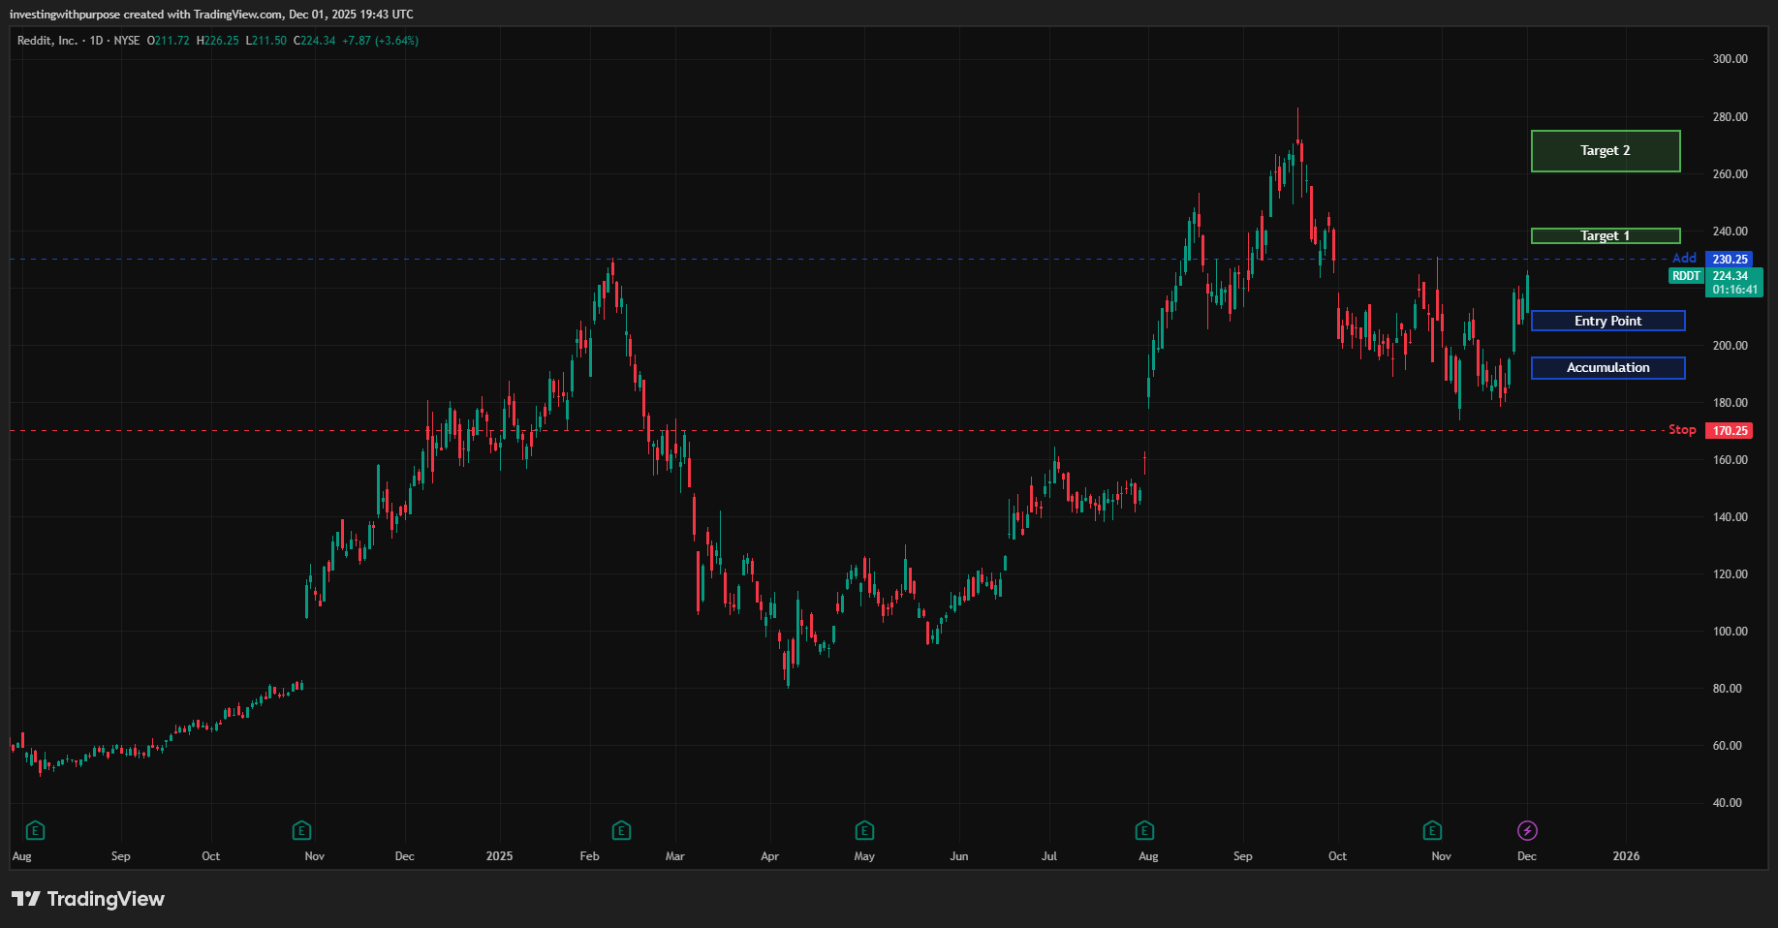The image size is (1778, 928).
Task: Click the 80.00 price axis value
Action: tap(1728, 689)
